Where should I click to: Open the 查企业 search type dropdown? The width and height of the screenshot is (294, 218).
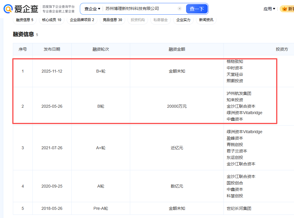click(92, 9)
